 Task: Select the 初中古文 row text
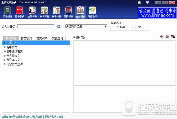click(x=12, y=43)
